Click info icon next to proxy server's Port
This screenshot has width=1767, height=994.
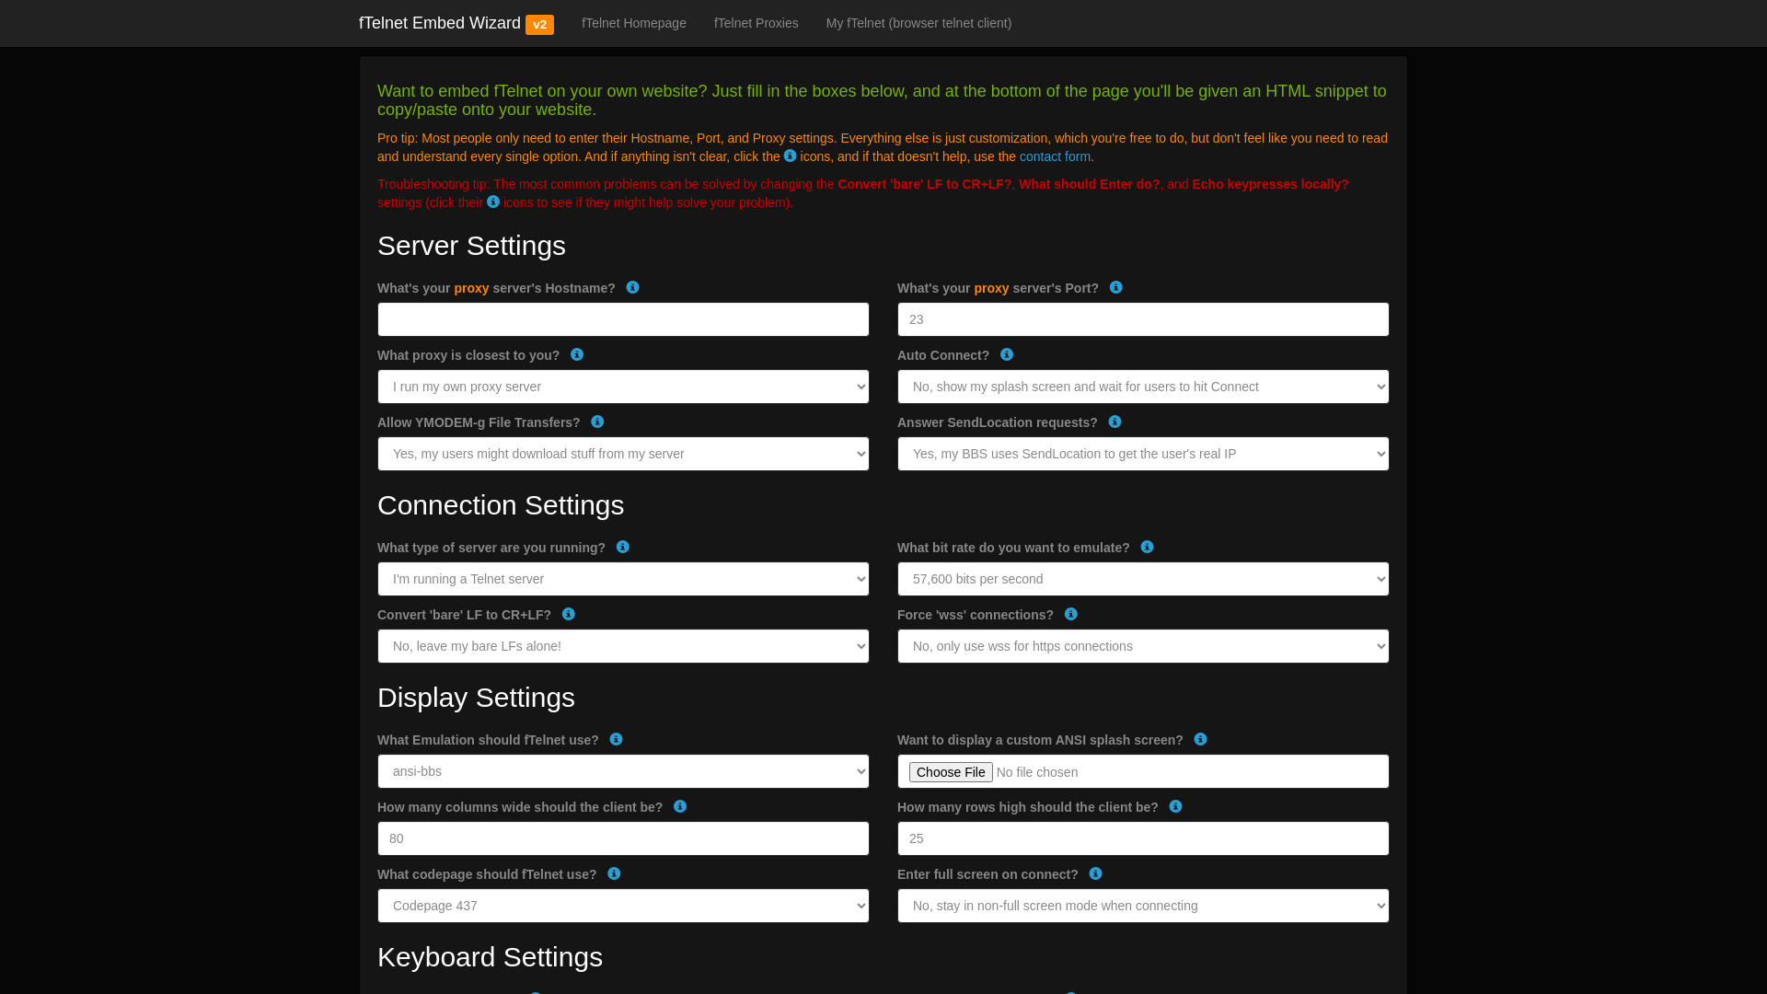click(1115, 287)
